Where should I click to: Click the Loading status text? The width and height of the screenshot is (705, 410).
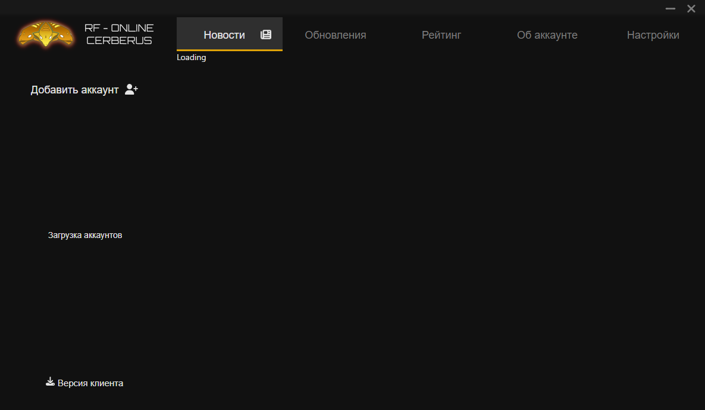(191, 58)
